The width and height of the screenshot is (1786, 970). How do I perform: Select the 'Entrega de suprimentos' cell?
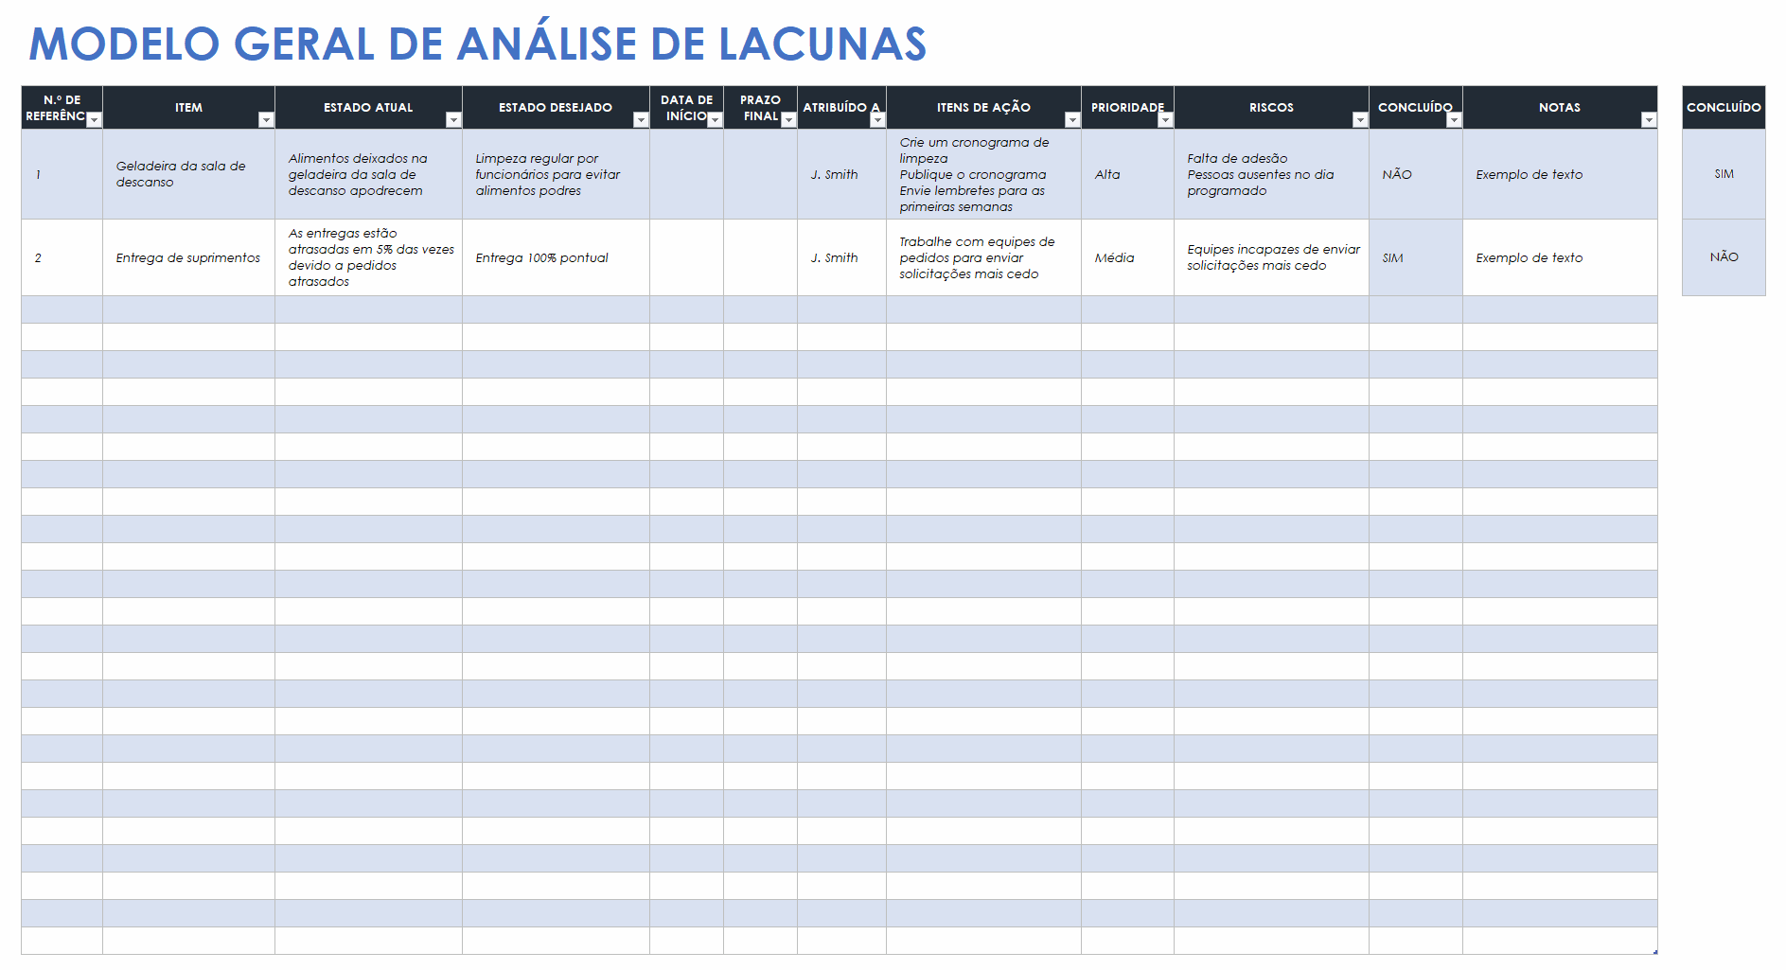(188, 257)
